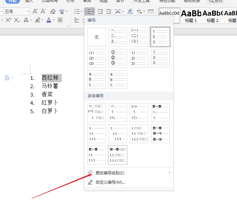This screenshot has width=237, height=223.
Task: Open the font size dropdown
Action: click(x=28, y=12)
